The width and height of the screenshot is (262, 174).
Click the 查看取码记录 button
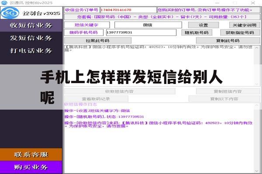tap(96, 99)
